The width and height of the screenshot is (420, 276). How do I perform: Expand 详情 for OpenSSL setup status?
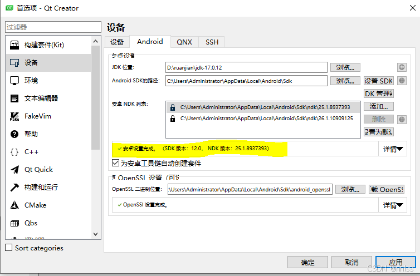[x=393, y=205]
